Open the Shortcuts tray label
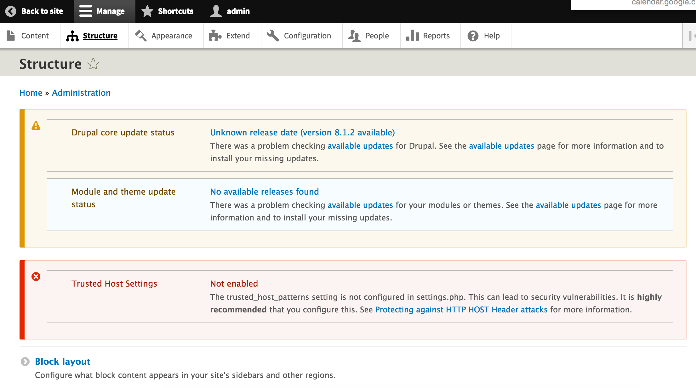 pyautogui.click(x=176, y=11)
